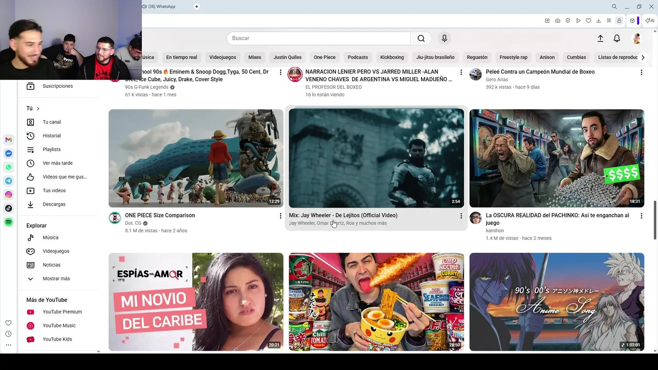Add page to bookmarks with heart icon
The image size is (658, 370).
tap(588, 21)
